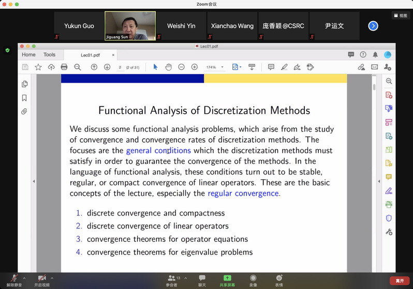Expand audio options arrow beside microphone
This screenshot has width=413, height=289.
(24, 278)
